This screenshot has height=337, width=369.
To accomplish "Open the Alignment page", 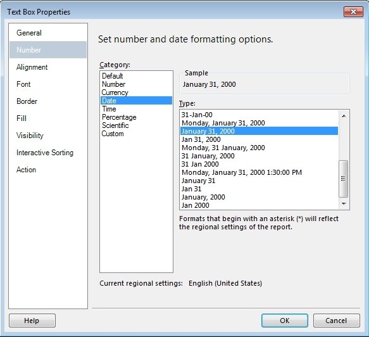I will click(x=48, y=67).
